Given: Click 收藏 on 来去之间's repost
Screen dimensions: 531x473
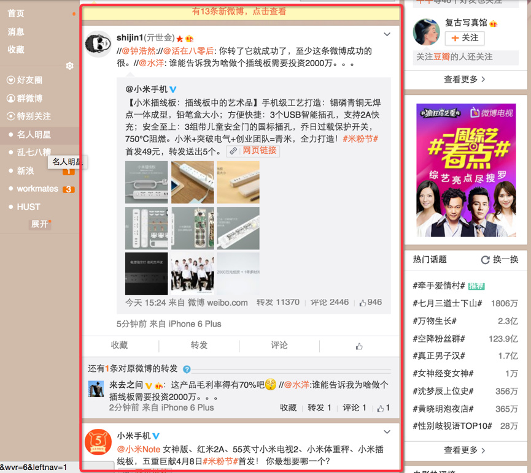Looking at the screenshot, I should [288, 407].
